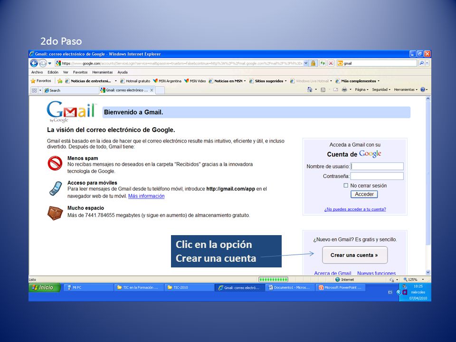This screenshot has width=456, height=342.
Task: Click the Nombre de usuario field
Action: (377, 166)
